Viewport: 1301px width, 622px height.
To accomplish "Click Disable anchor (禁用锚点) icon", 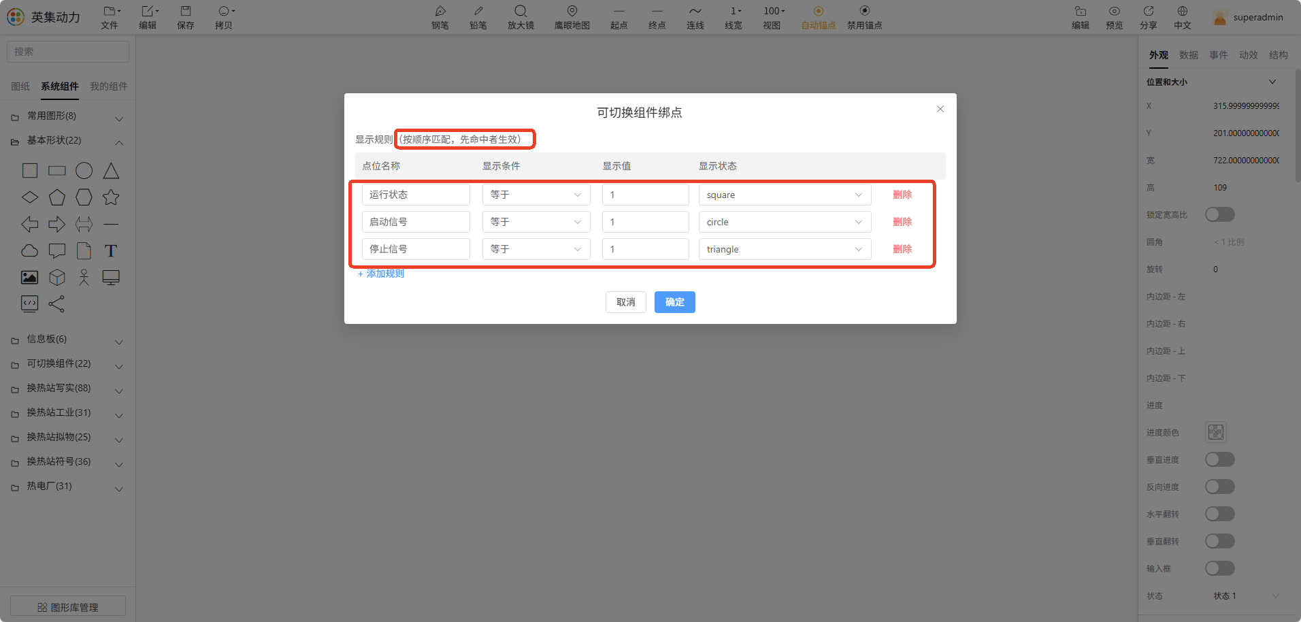I will coord(865,11).
